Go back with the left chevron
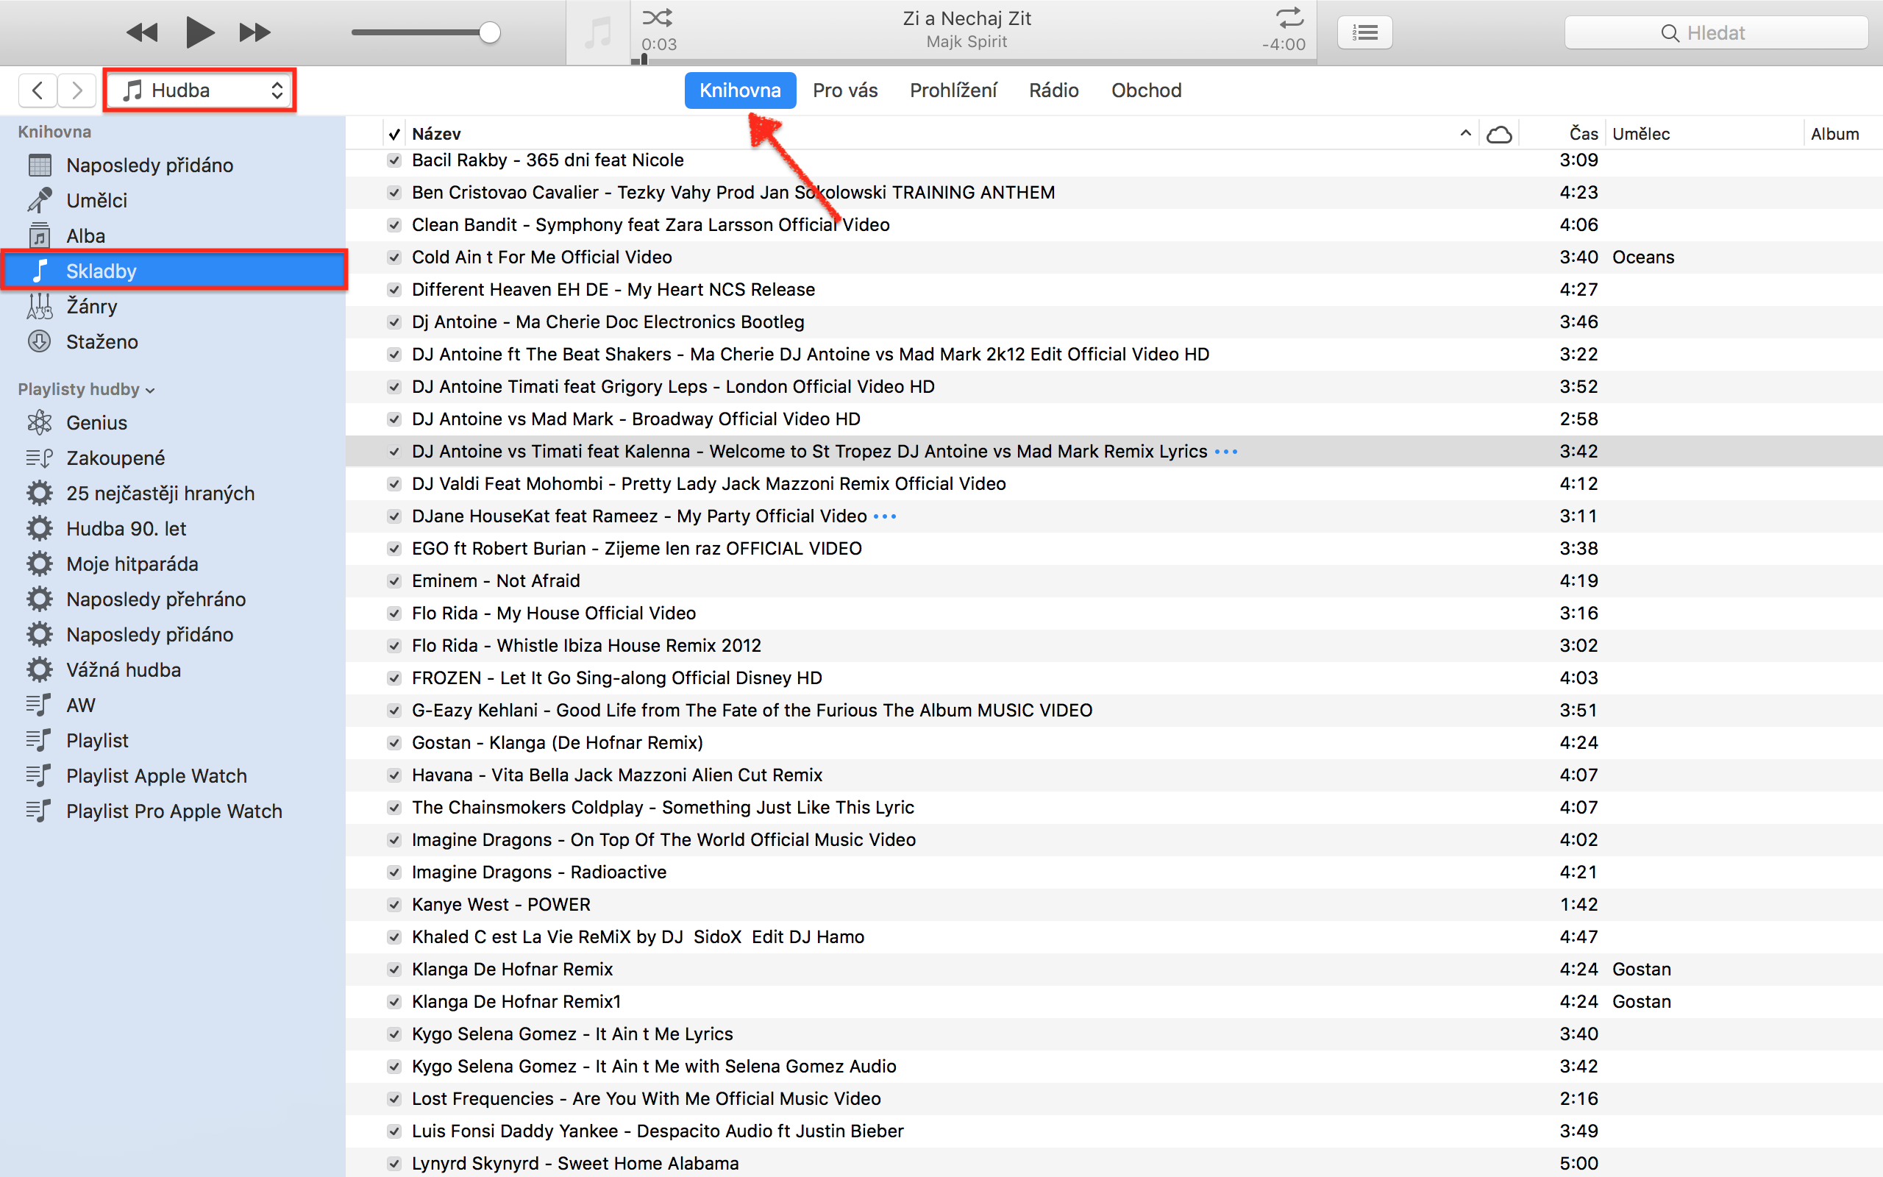The width and height of the screenshot is (1883, 1177). pyautogui.click(x=38, y=90)
